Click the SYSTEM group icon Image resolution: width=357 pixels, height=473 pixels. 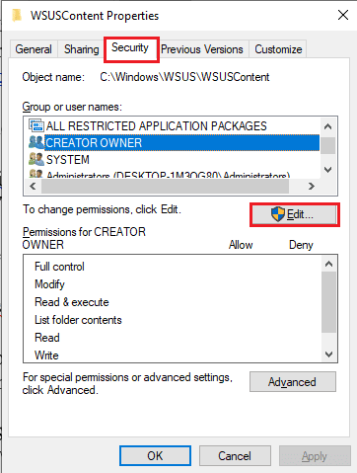[x=36, y=159]
